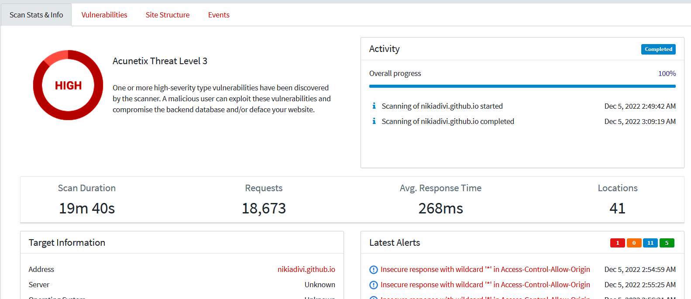Image resolution: width=691 pixels, height=299 pixels.
Task: Click the Locations count of 41
Action: coord(617,208)
